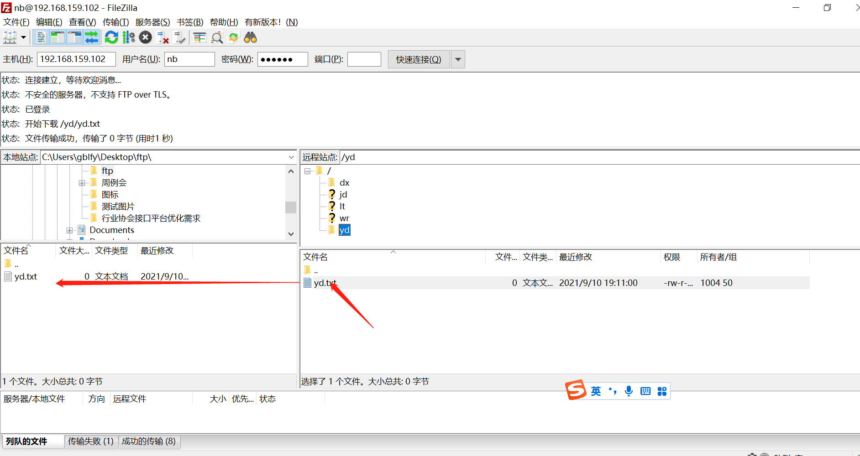Search for files with binoculars icon
Image resolution: width=860 pixels, height=456 pixels.
[250, 37]
